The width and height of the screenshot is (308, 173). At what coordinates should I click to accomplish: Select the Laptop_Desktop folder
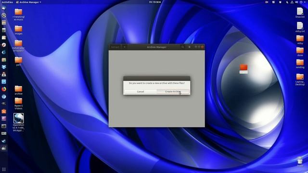tap(300, 79)
